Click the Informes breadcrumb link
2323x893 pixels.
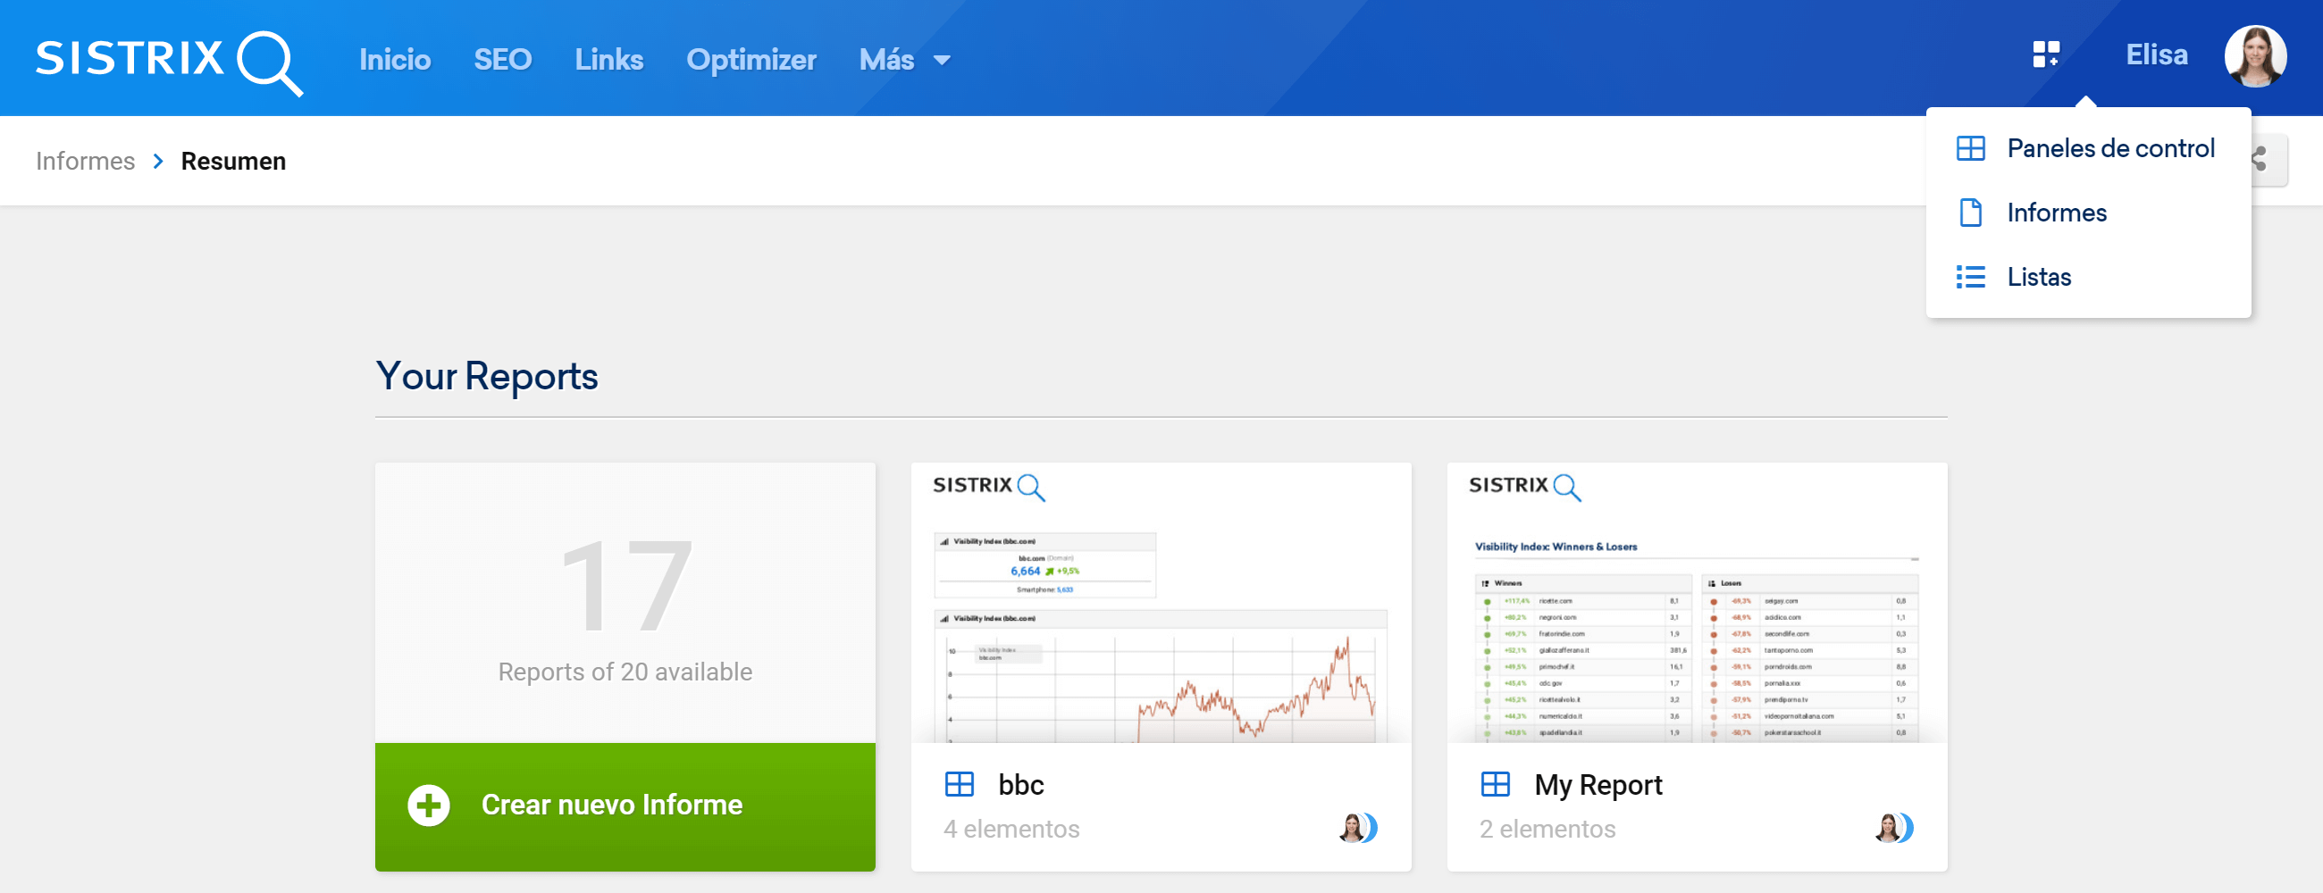pyautogui.click(x=85, y=161)
